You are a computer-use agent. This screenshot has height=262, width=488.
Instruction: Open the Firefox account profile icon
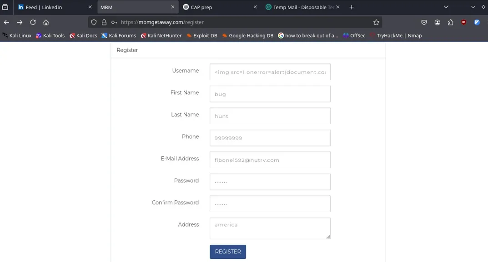[x=438, y=22]
